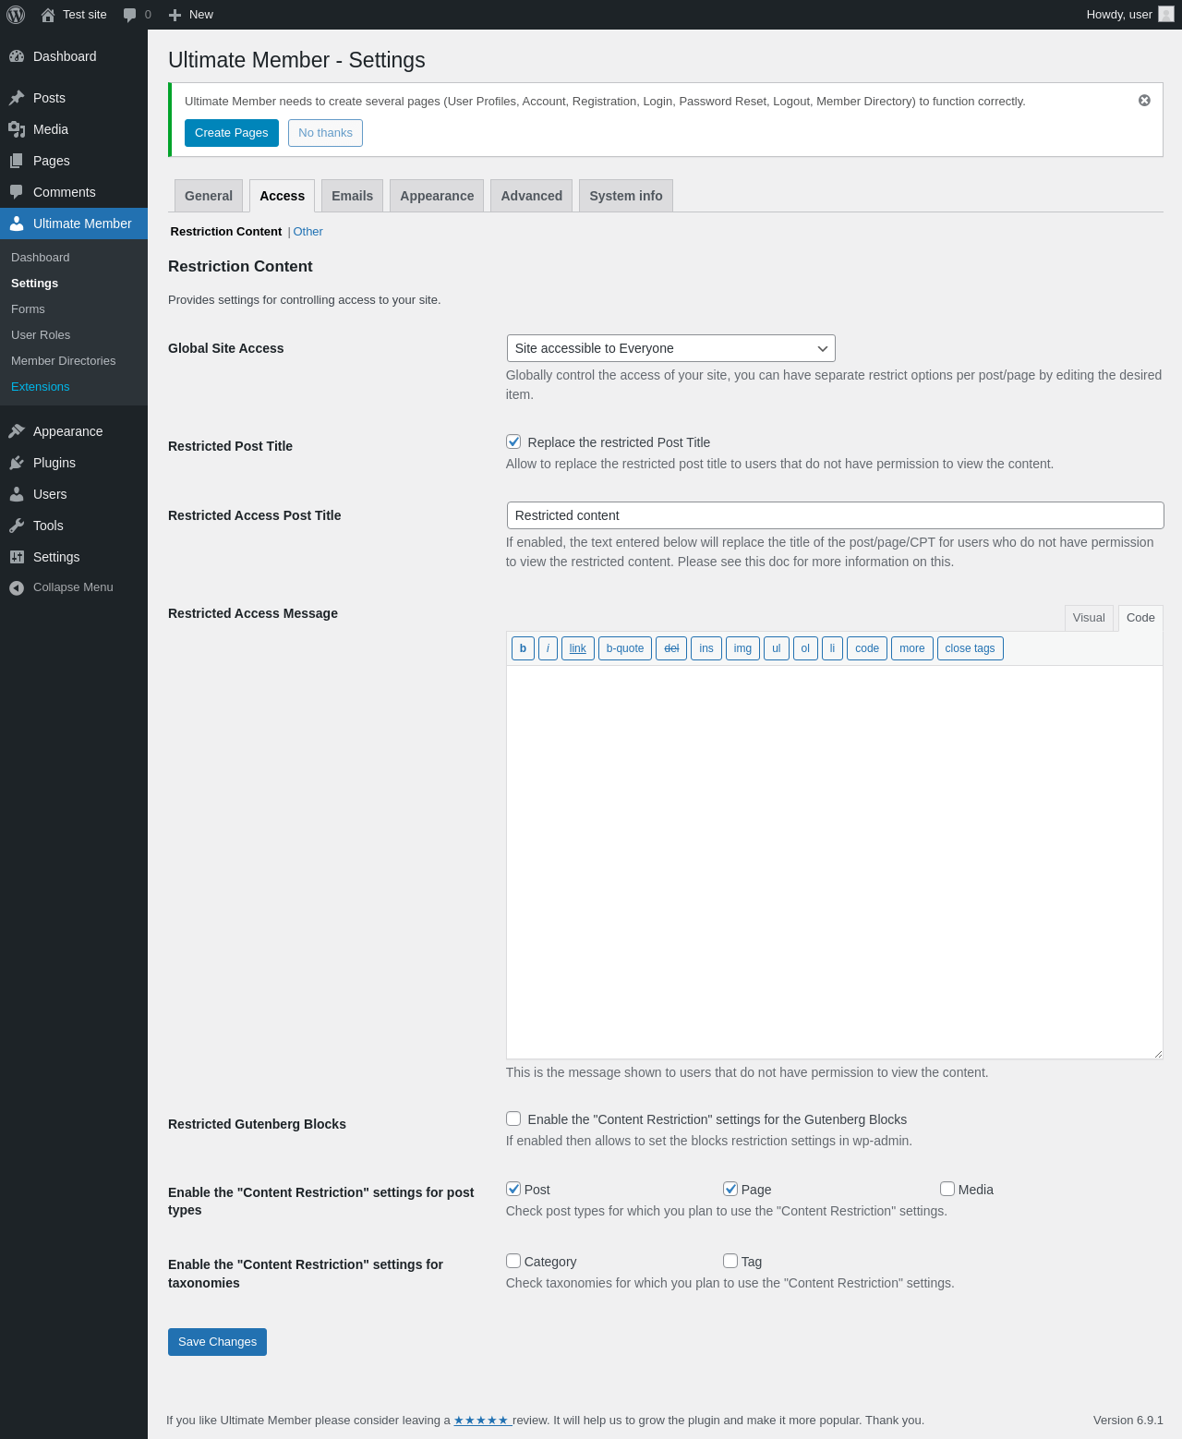Check the Category taxonomy checkbox
The width and height of the screenshot is (1182, 1439).
pos(513,1262)
